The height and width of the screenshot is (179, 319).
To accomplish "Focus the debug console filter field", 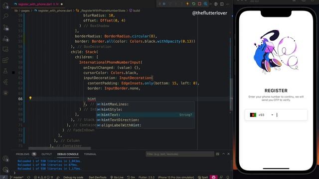I will pos(180,154).
